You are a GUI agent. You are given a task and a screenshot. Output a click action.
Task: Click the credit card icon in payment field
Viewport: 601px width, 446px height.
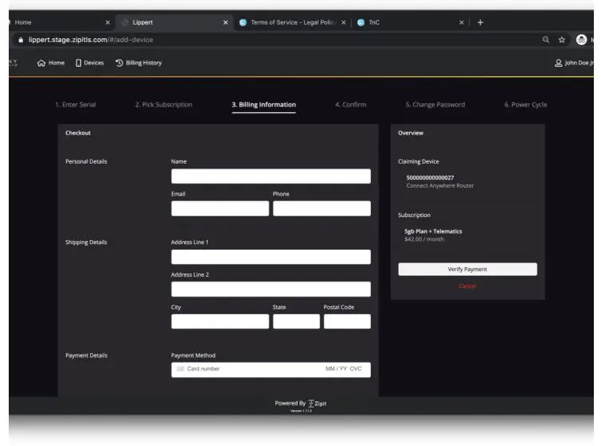[180, 369]
